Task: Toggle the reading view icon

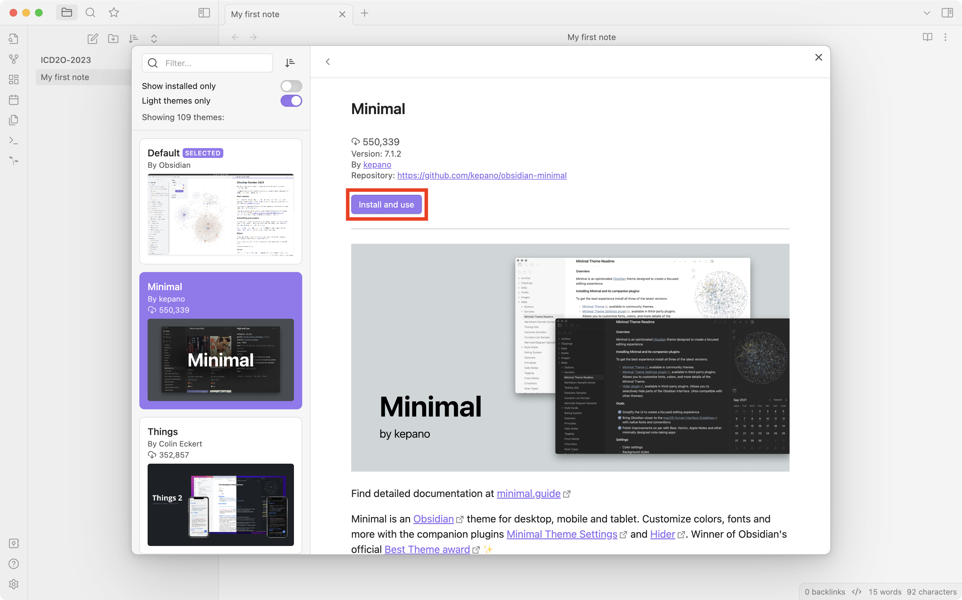Action: pyautogui.click(x=927, y=37)
